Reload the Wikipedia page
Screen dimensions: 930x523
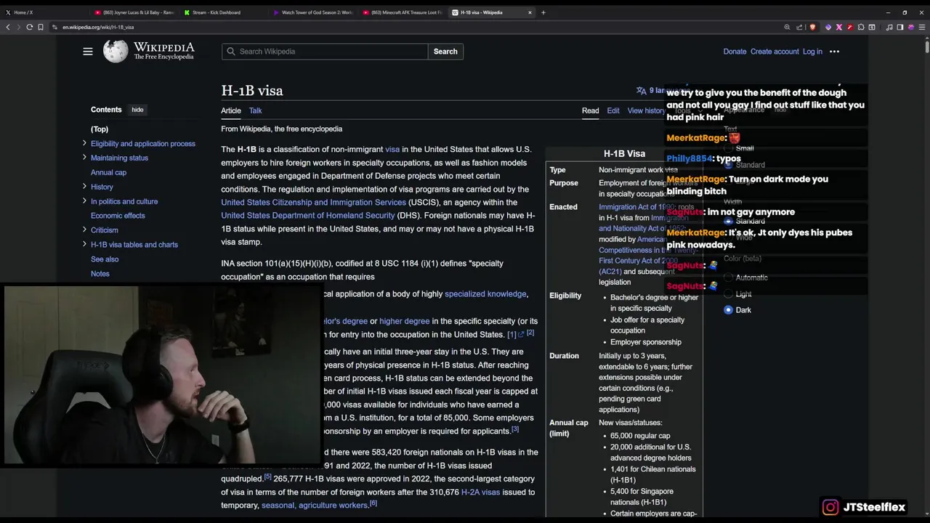coord(29,27)
